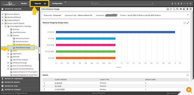Open the Configuration tab
This screenshot has height=95, width=194.
click(57, 4)
